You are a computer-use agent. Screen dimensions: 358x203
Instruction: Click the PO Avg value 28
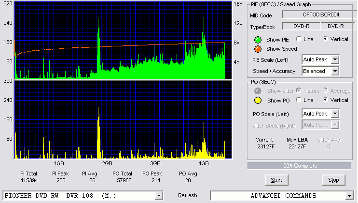188,180
